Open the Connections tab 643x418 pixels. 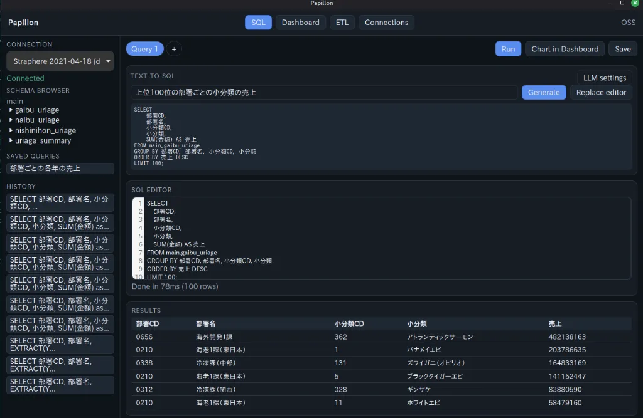point(386,23)
